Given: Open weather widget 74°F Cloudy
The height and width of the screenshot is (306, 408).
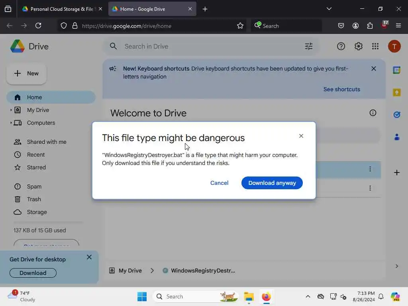Looking at the screenshot, I should pyautogui.click(x=22, y=296).
